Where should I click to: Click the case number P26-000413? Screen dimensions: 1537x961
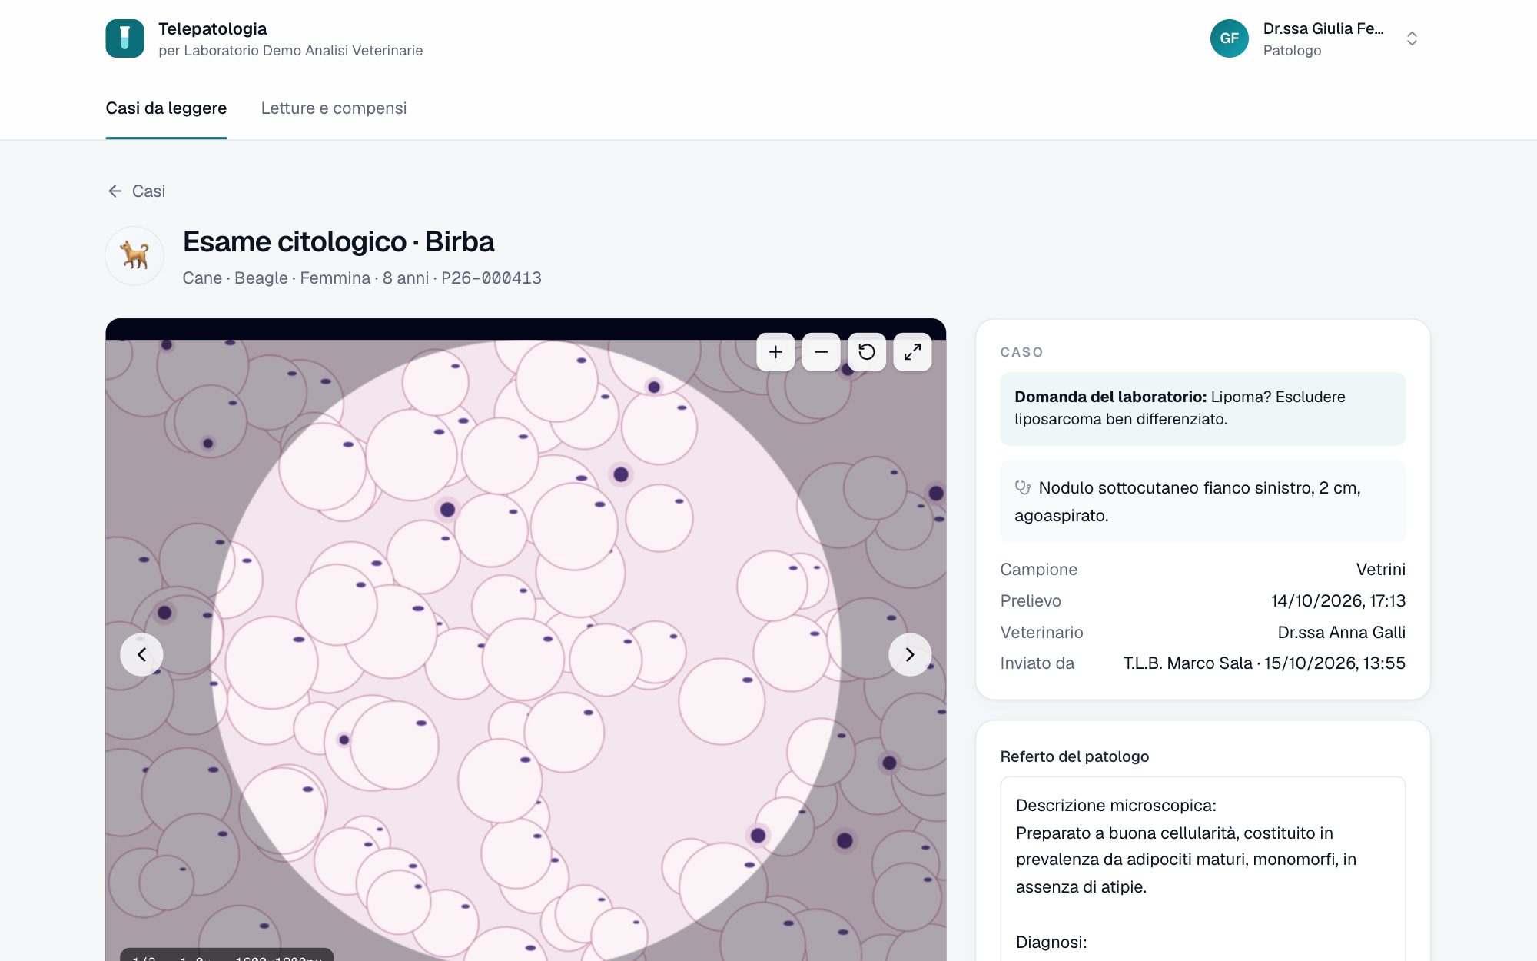491,278
